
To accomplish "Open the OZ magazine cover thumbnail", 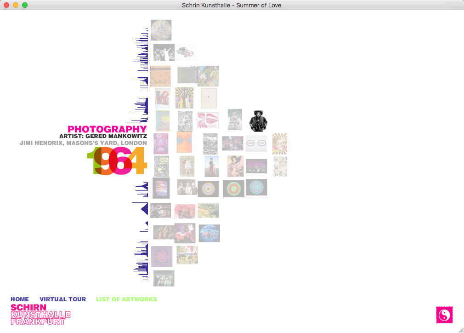I will (x=161, y=166).
